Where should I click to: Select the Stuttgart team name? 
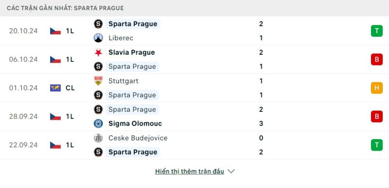(124, 81)
